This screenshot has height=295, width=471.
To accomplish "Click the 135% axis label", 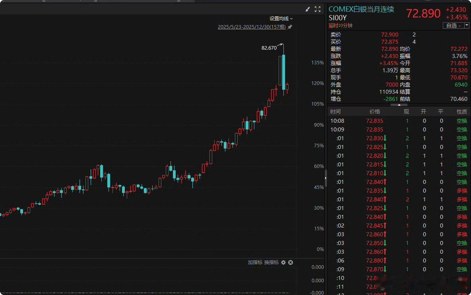I will (x=318, y=63).
